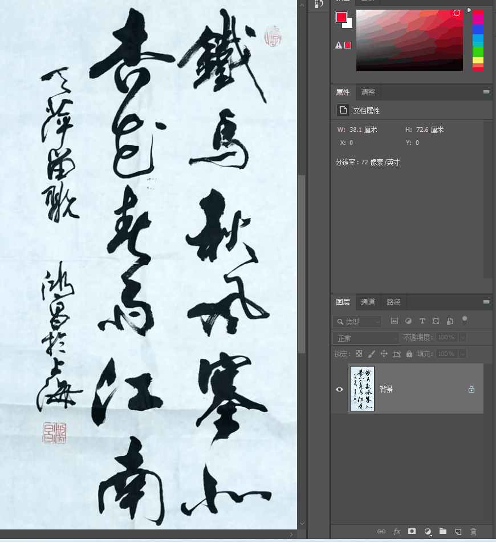The image size is (496, 542).
Task: Toggle lock all on the layer
Action: (409, 353)
